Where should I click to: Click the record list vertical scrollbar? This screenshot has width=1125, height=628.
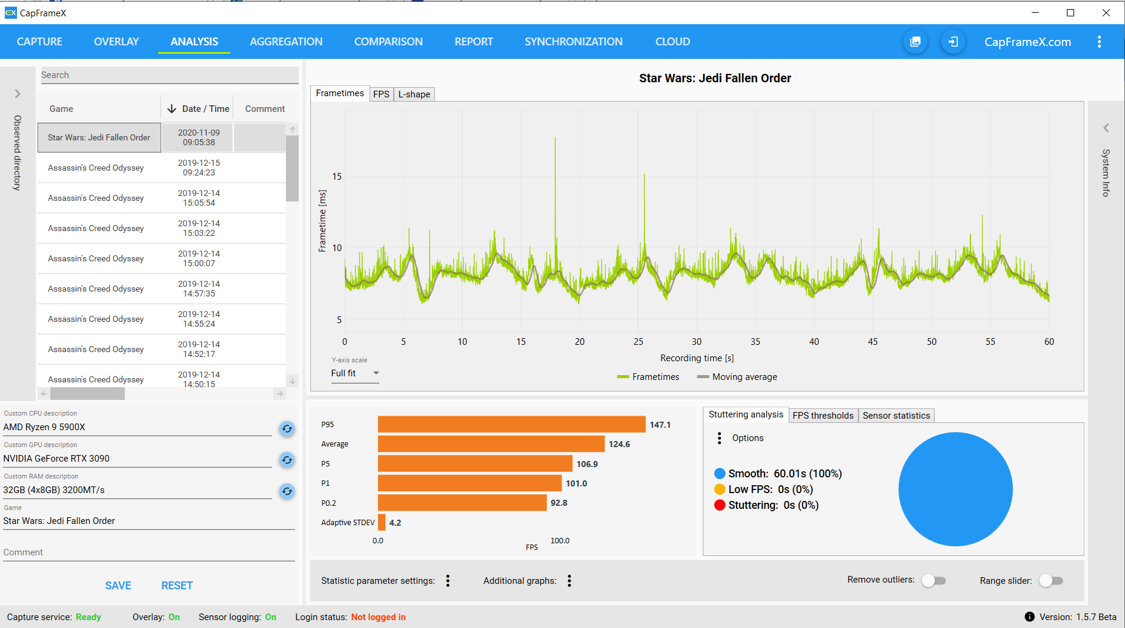click(292, 168)
